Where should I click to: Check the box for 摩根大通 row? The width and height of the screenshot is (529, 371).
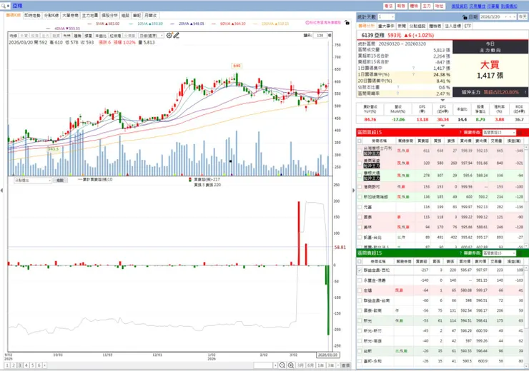pos(360,176)
